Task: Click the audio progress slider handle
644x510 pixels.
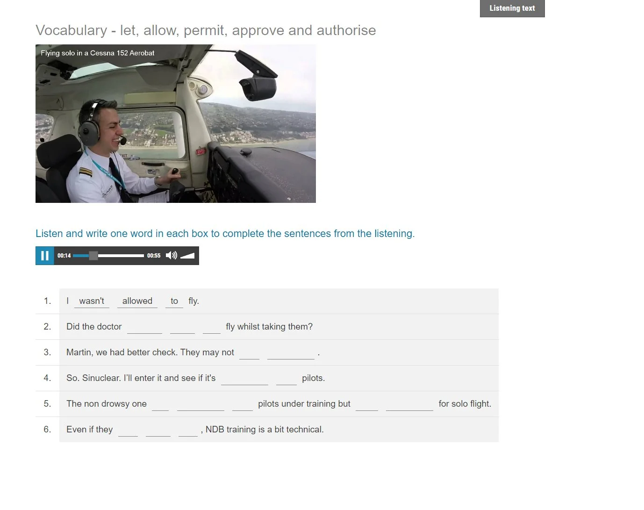Action: click(x=94, y=256)
